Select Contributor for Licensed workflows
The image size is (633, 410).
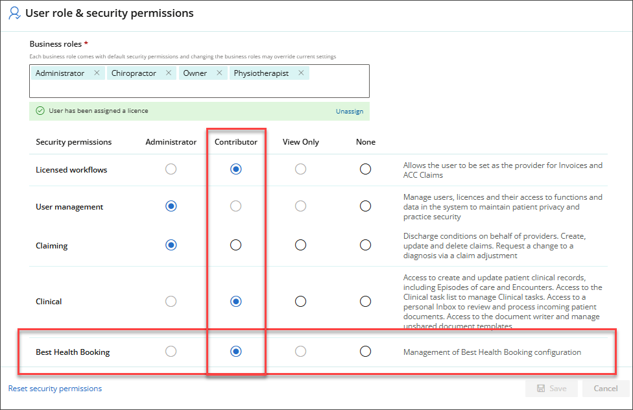pos(236,169)
